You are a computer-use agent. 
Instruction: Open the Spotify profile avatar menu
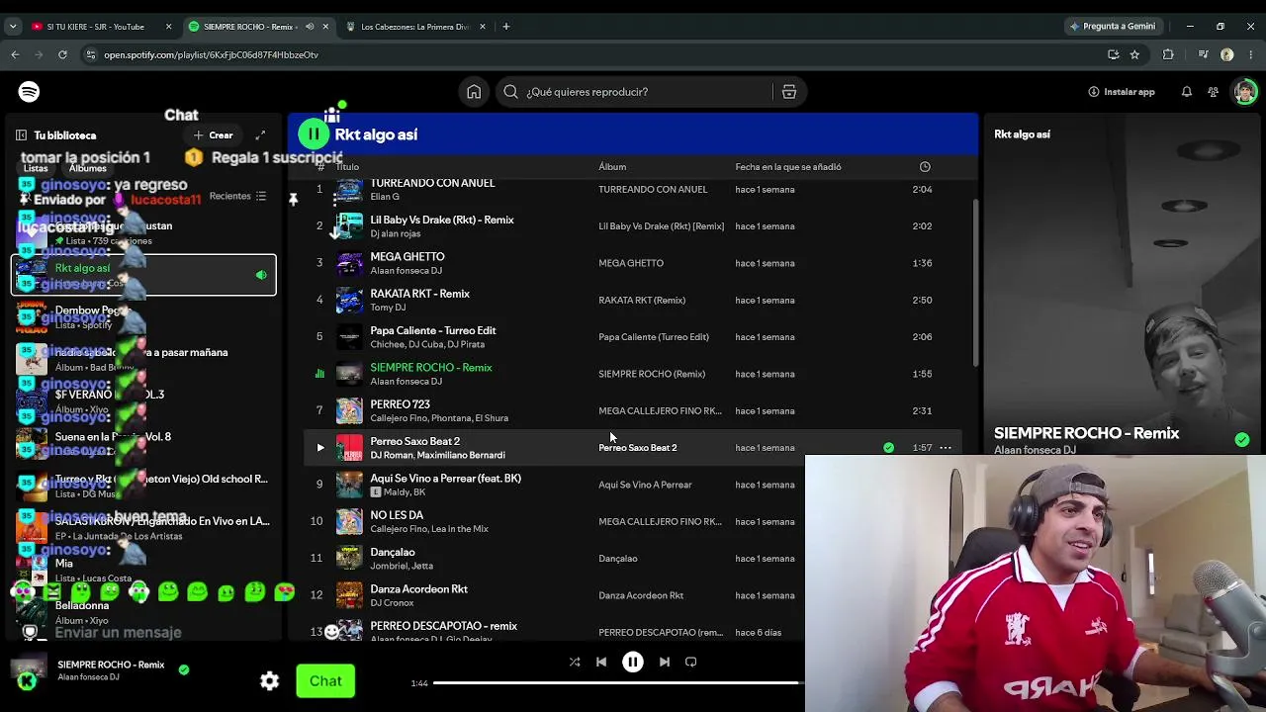click(1244, 92)
